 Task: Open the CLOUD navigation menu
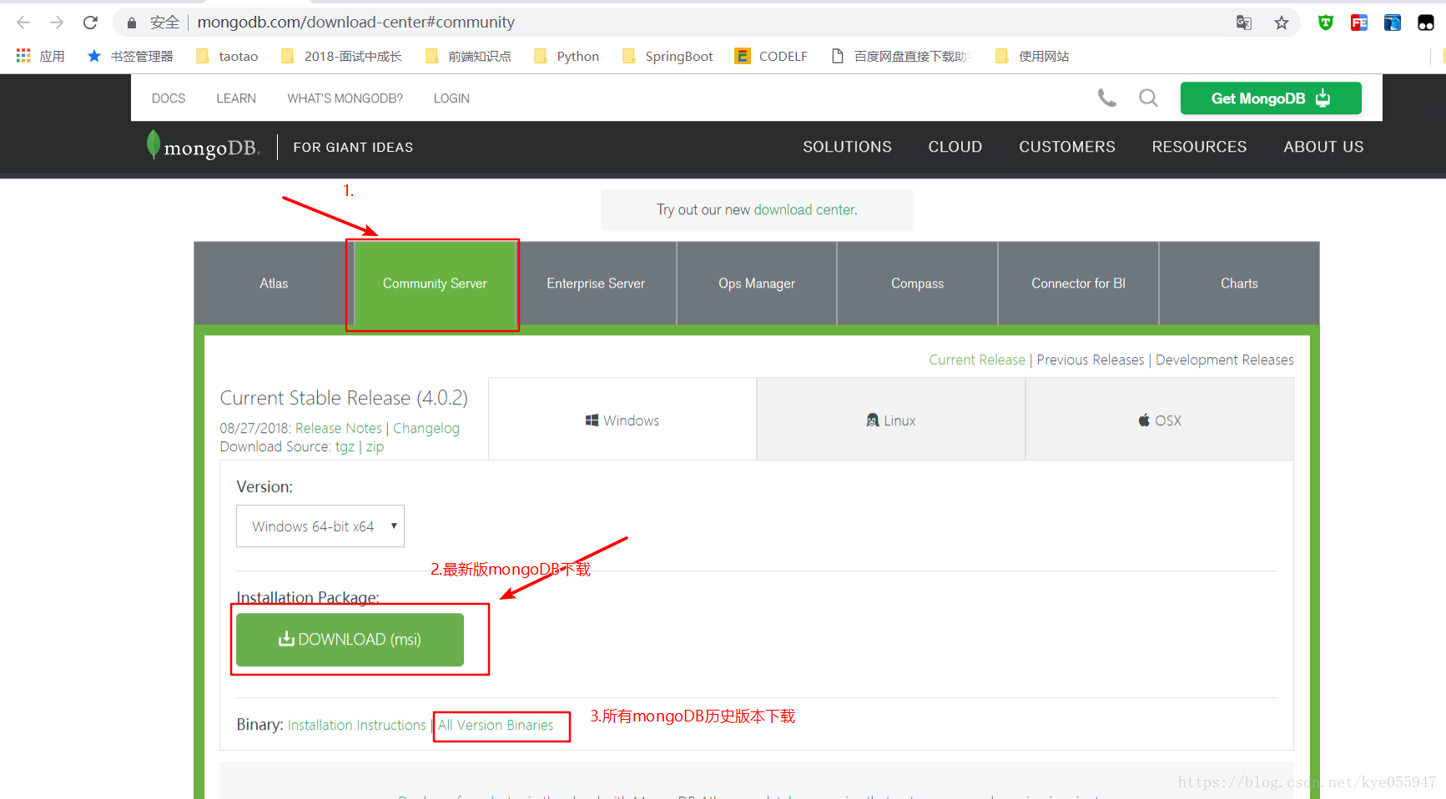[955, 147]
